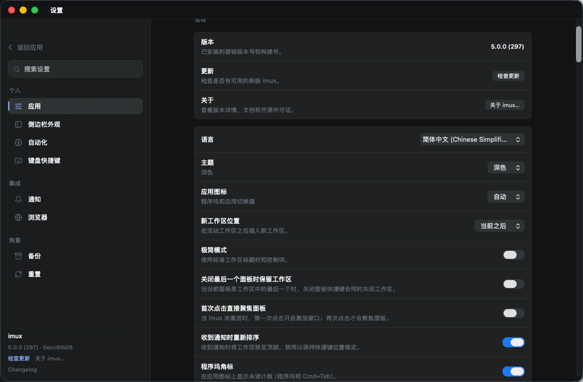
Task: Open the 浏览器 settings section
Action: 75,218
